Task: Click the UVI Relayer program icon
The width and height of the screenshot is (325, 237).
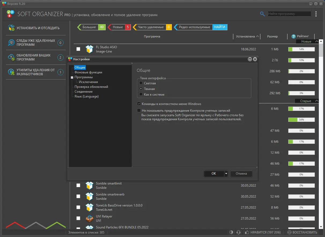Action: click(x=89, y=218)
